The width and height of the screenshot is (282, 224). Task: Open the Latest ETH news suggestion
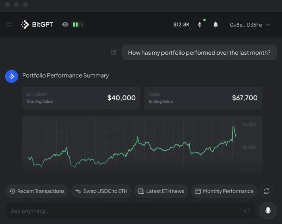(x=161, y=191)
